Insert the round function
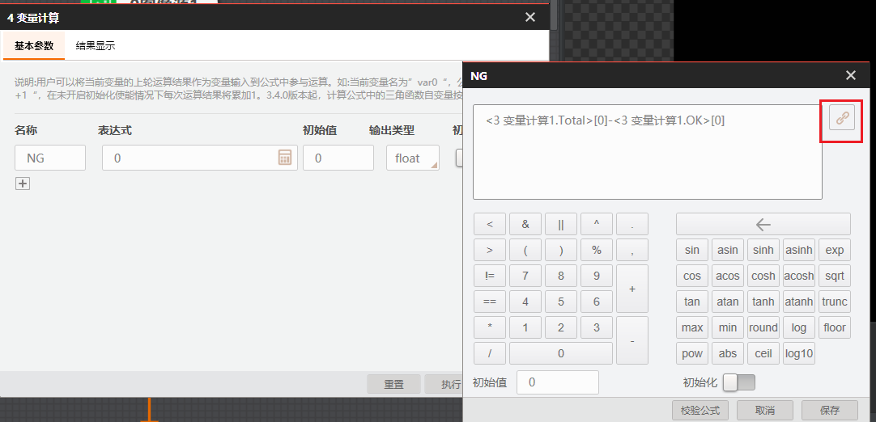Image resolution: width=876 pixels, height=422 pixels. 763,327
